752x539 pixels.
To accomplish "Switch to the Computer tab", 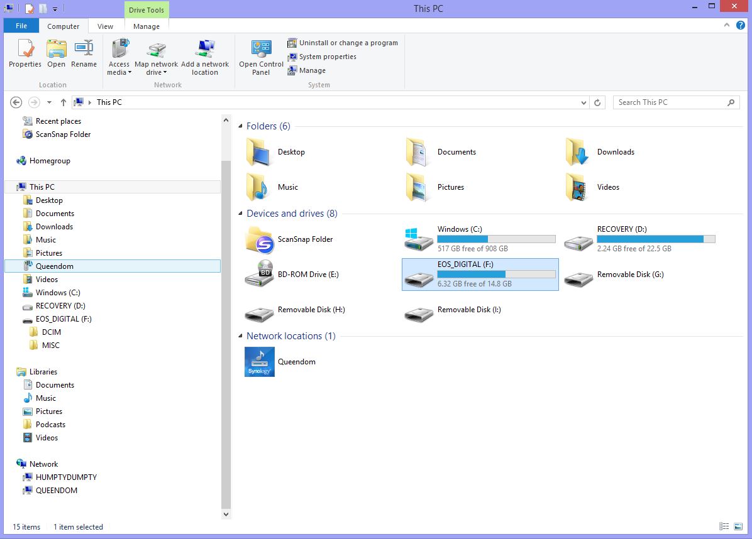I will (64, 26).
